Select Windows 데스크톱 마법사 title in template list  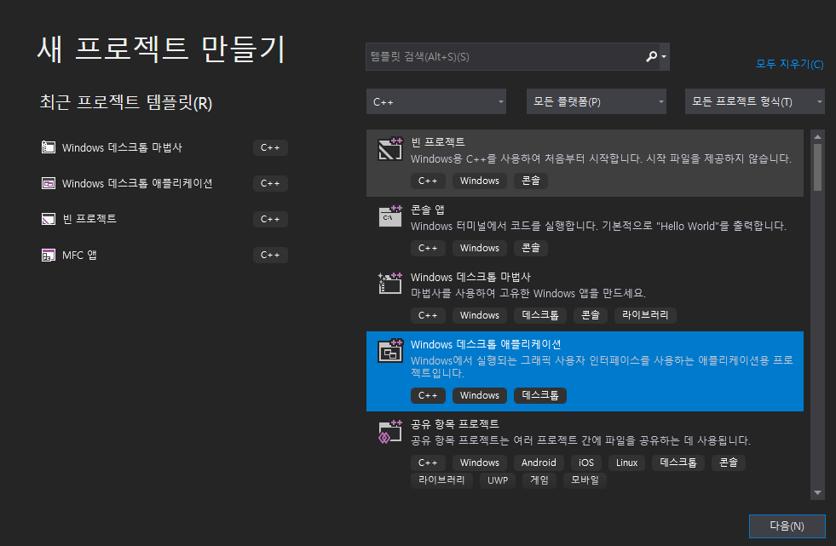pyautogui.click(x=470, y=277)
